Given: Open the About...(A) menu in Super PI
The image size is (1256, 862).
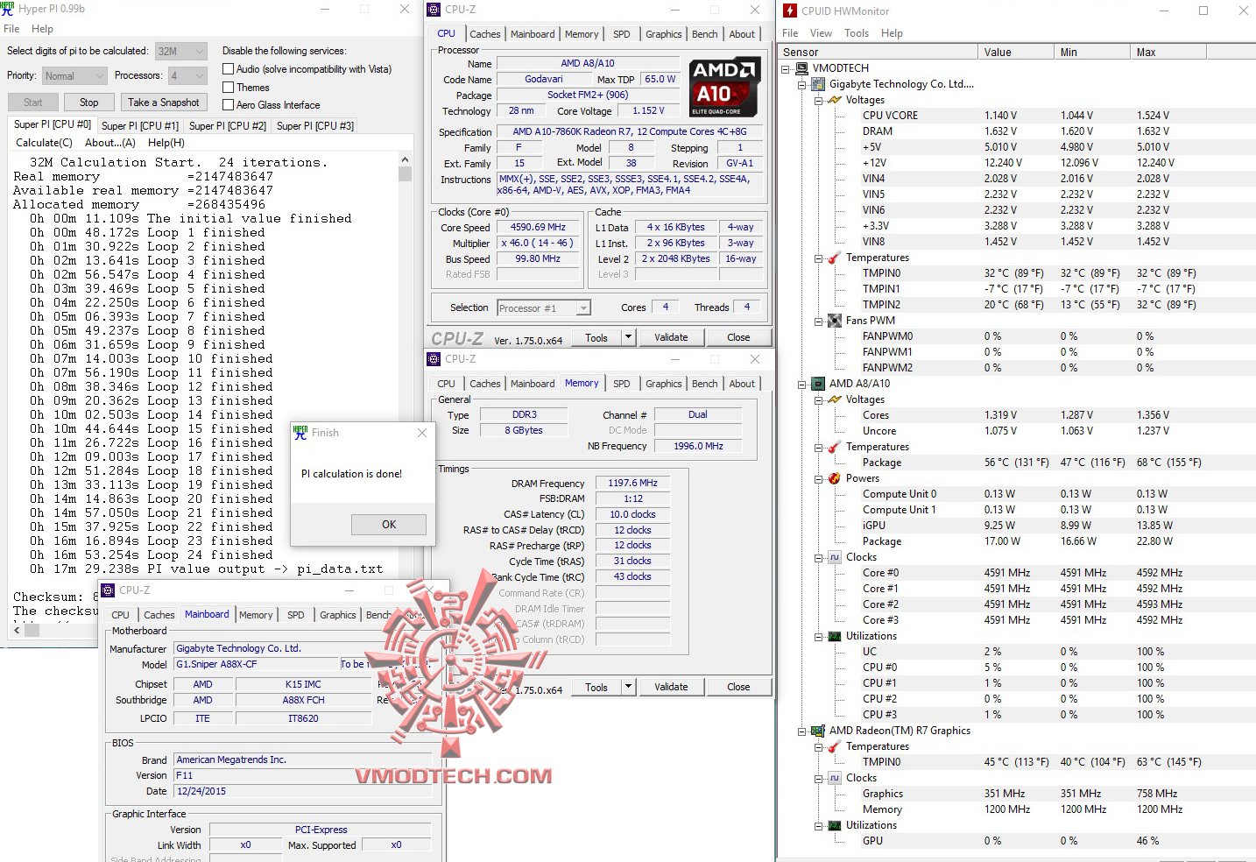Looking at the screenshot, I should [109, 143].
